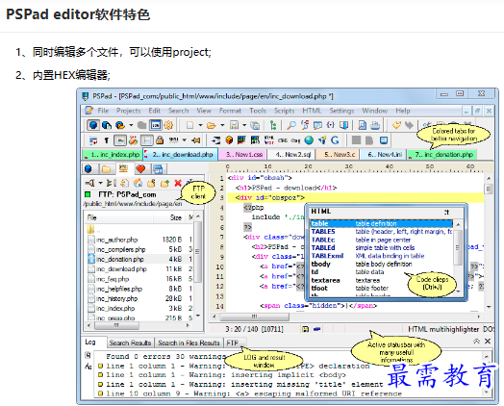Image resolution: width=504 pixels, height=406 pixels.
Task: Select the tbody clip in the HTML list
Action: [x=382, y=265]
